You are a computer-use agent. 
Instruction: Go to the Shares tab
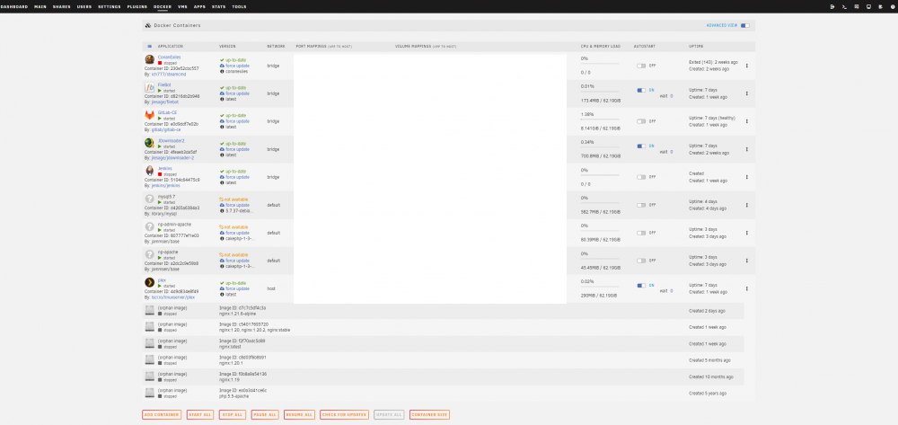click(61, 7)
